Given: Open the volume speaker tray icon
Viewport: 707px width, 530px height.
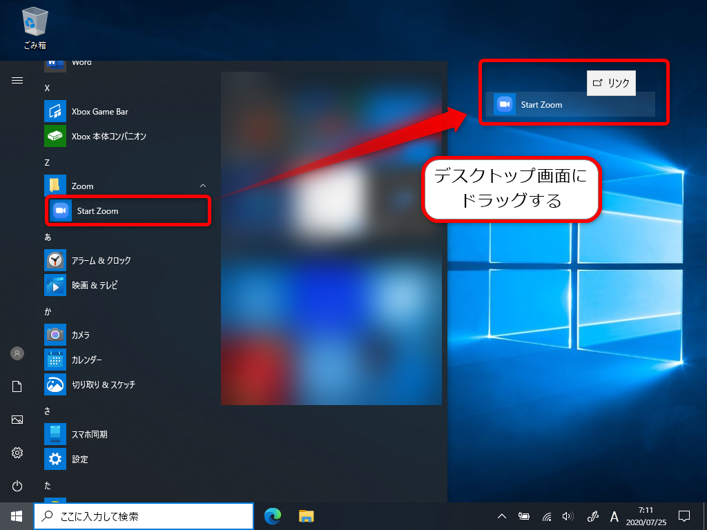Looking at the screenshot, I should (x=568, y=516).
